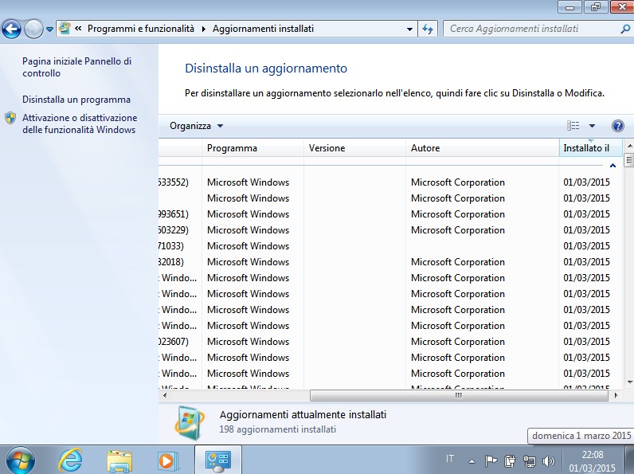Select the update row ending 503229)
Viewport: 634px width, 474px height.
point(390,230)
